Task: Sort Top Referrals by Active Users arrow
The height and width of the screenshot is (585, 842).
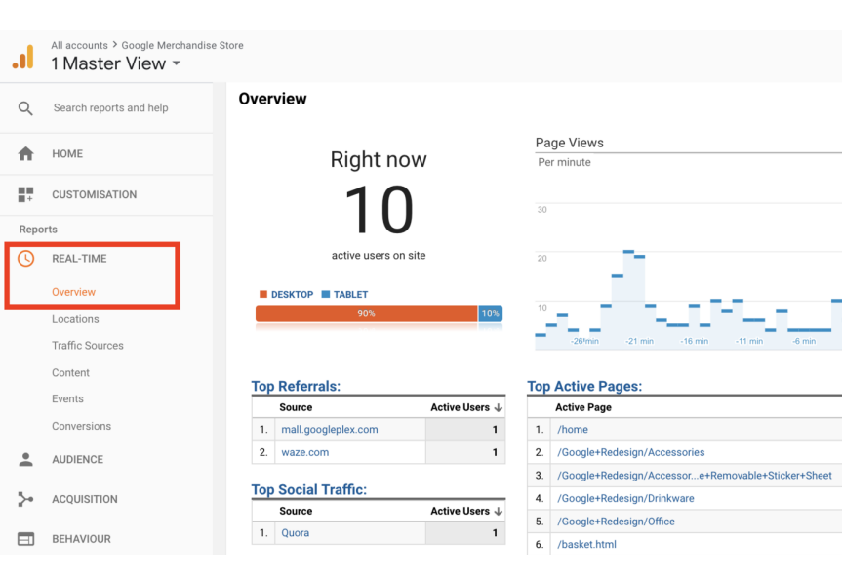Action: click(x=499, y=407)
